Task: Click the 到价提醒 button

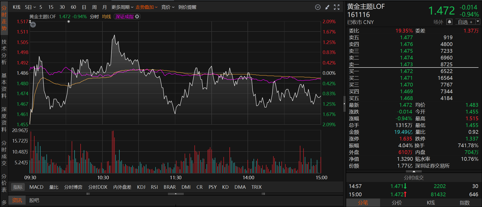Action: (187, 7)
